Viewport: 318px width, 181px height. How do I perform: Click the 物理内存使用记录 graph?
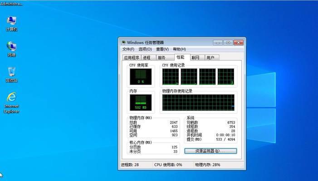tap(198, 102)
